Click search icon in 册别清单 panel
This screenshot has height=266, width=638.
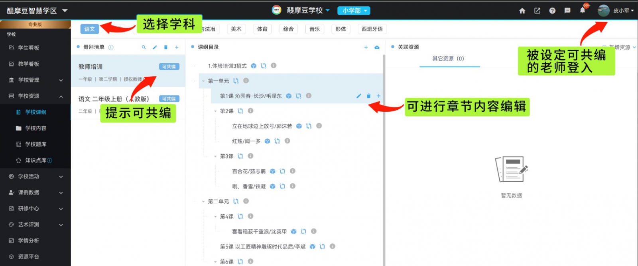pyautogui.click(x=144, y=47)
